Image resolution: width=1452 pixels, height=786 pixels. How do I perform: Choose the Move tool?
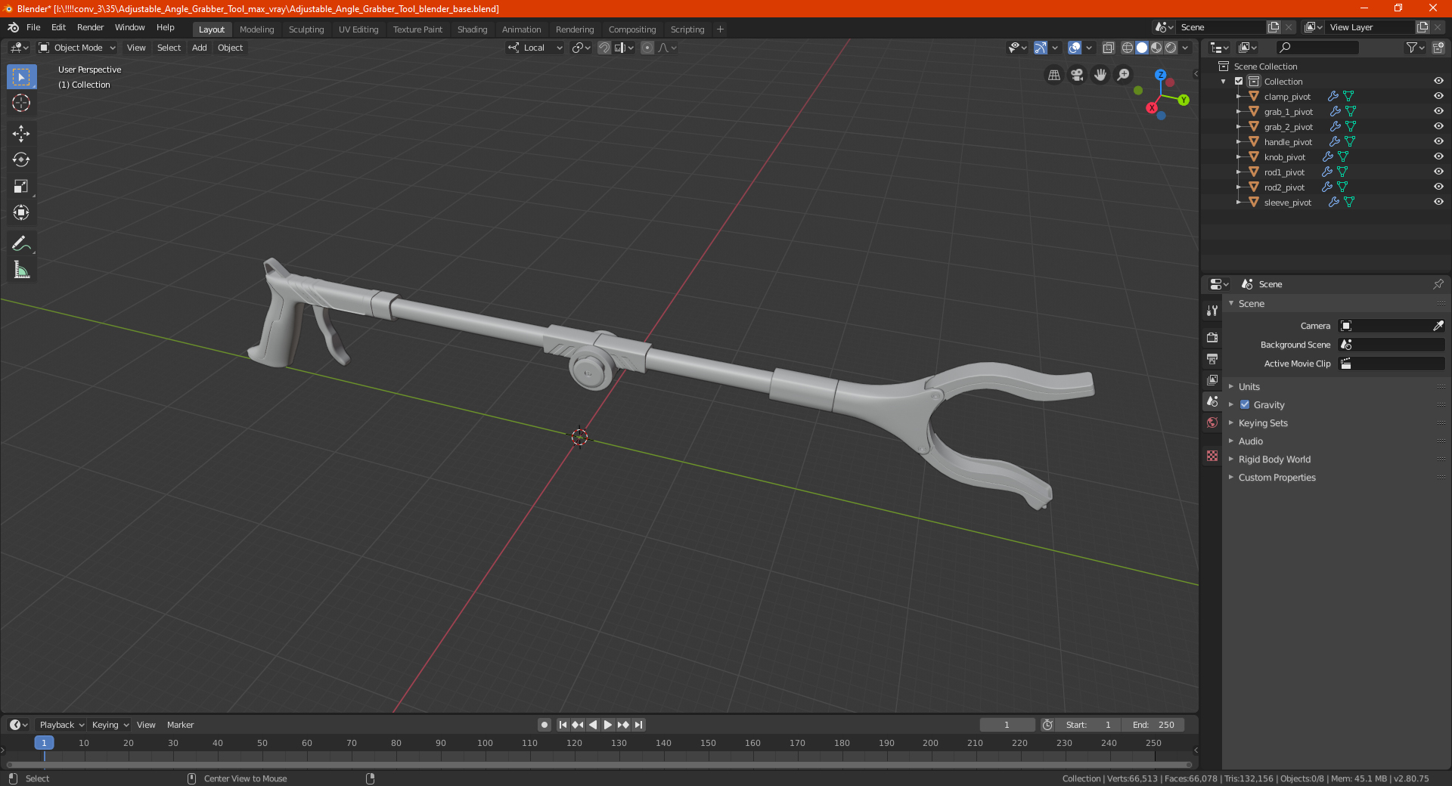click(21, 134)
